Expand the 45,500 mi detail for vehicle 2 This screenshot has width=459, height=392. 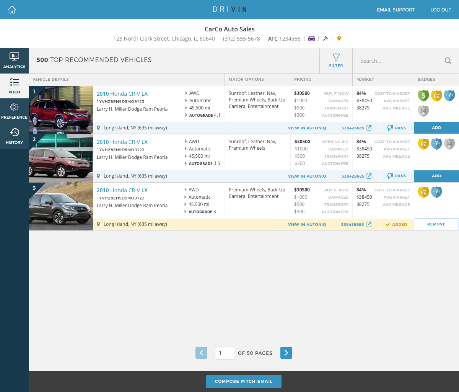point(197,156)
